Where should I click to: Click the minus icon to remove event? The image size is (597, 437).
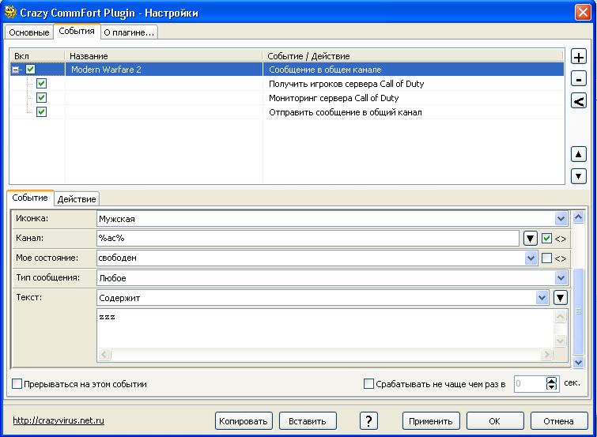(579, 79)
